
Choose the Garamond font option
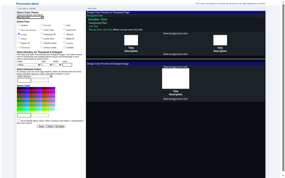coord(65,29)
